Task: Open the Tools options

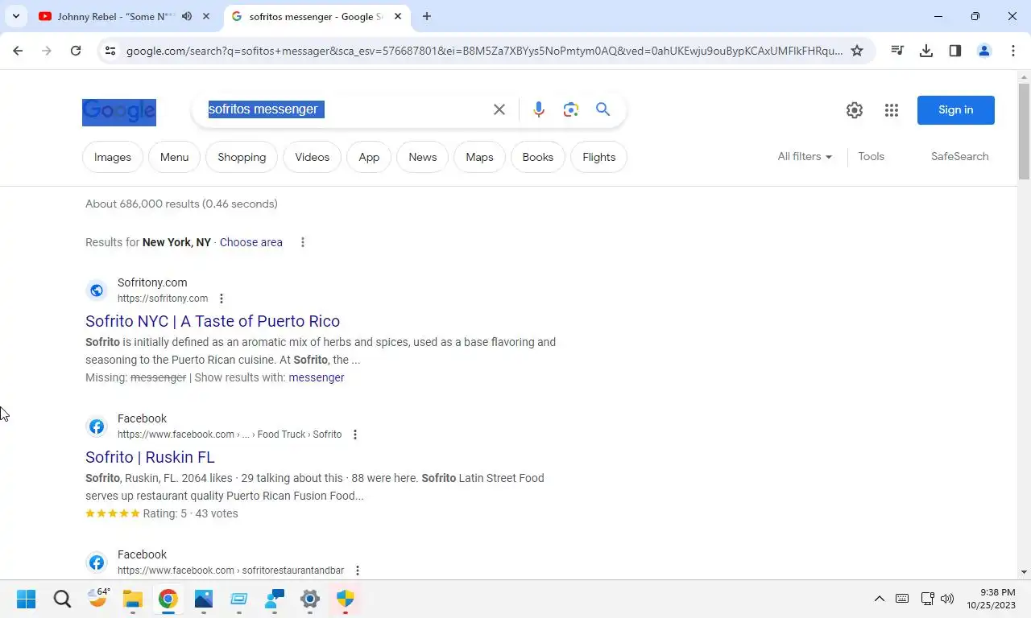Action: point(871,156)
